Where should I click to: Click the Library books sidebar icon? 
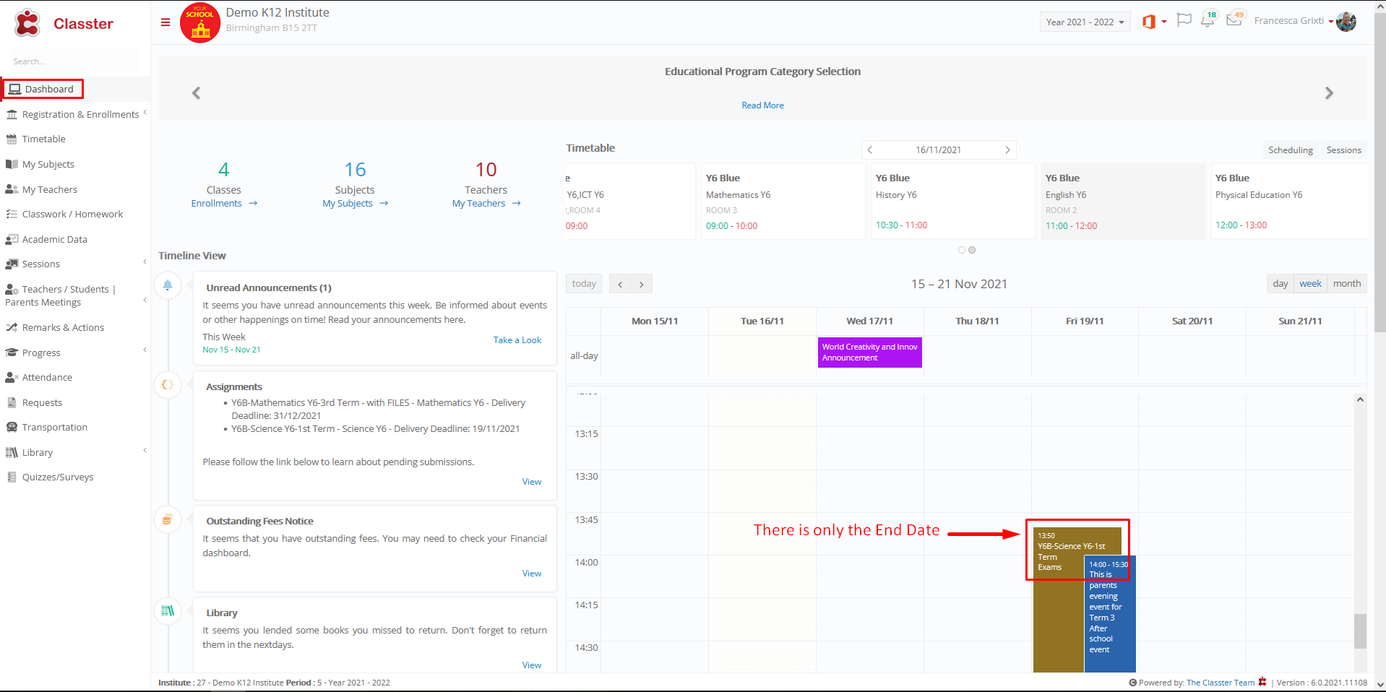click(12, 452)
